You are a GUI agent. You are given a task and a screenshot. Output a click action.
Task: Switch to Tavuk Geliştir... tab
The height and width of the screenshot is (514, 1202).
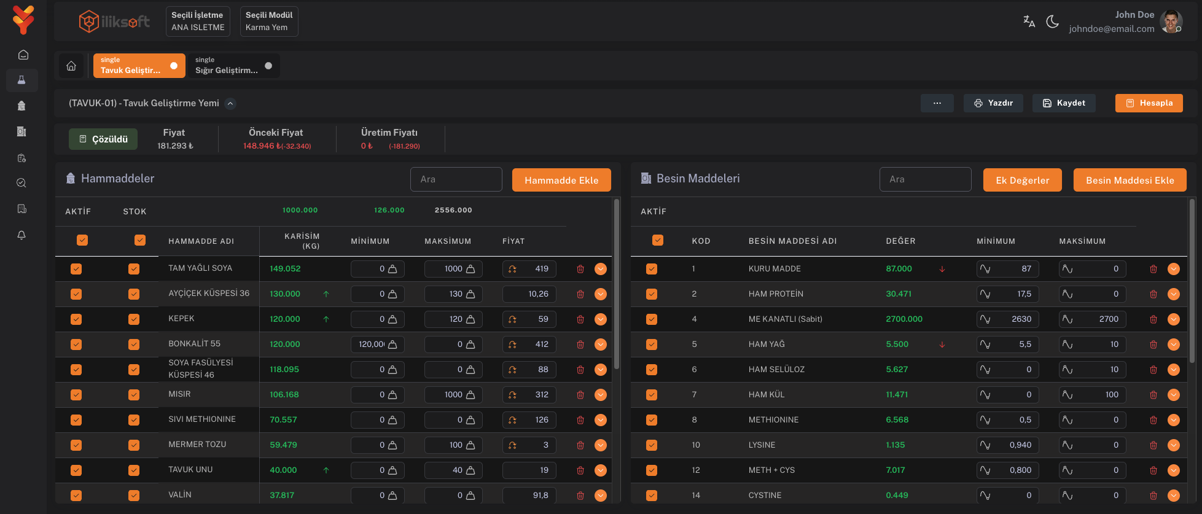coord(139,66)
